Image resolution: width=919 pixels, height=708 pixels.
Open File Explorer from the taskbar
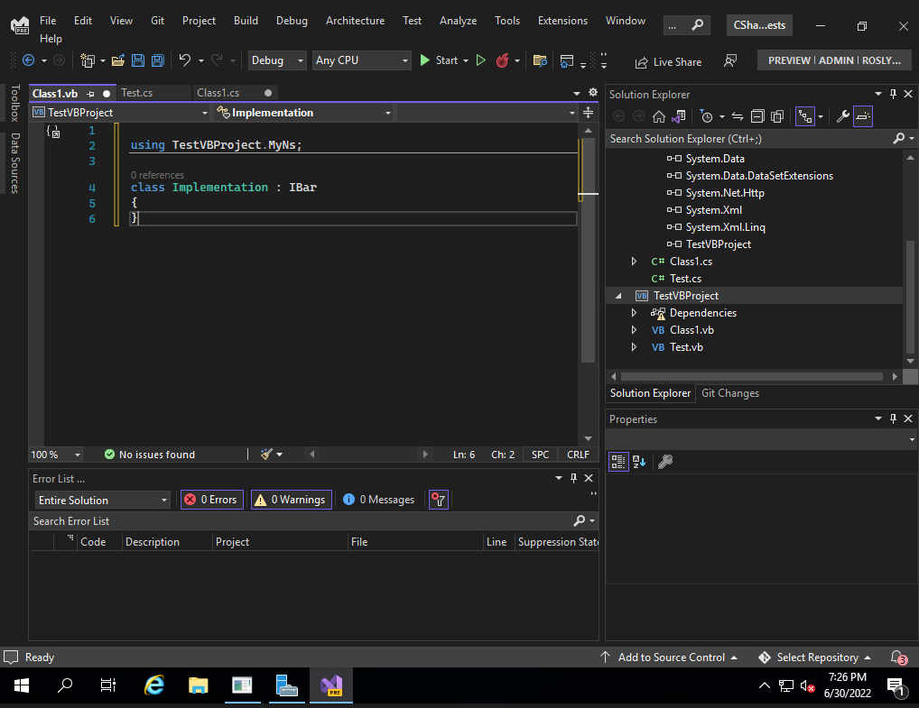point(198,685)
